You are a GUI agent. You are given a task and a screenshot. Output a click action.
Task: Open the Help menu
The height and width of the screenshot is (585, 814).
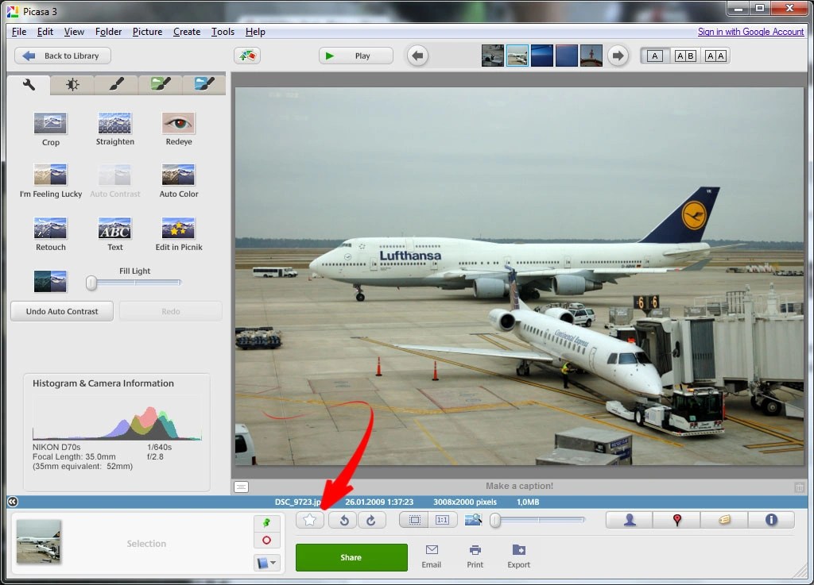click(255, 32)
